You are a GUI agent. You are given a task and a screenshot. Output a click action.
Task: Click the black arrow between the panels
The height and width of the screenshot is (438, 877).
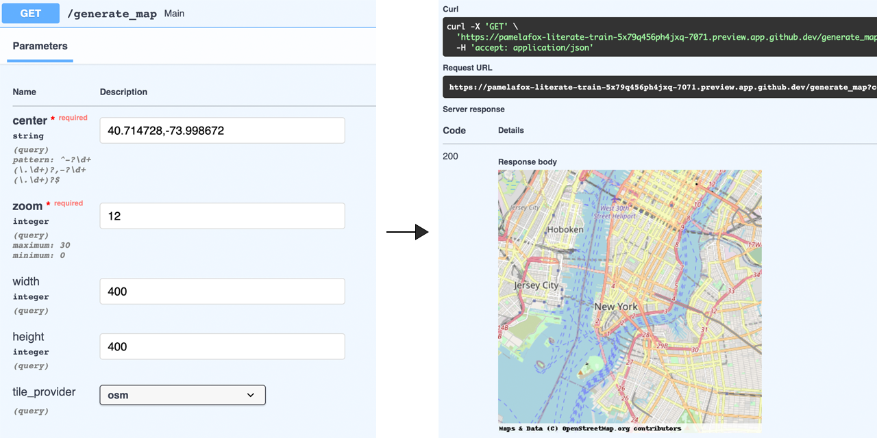click(x=407, y=233)
